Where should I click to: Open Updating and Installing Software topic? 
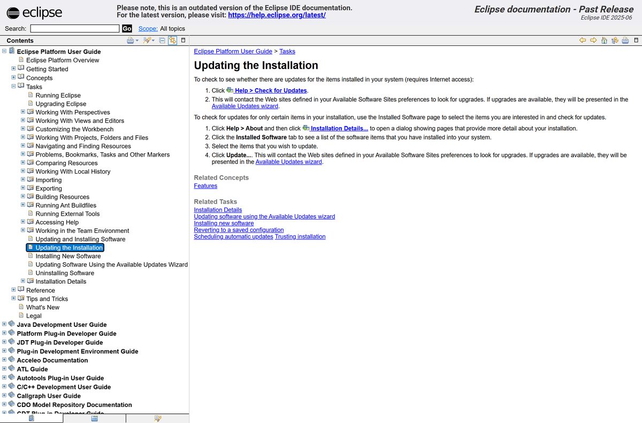coord(80,239)
